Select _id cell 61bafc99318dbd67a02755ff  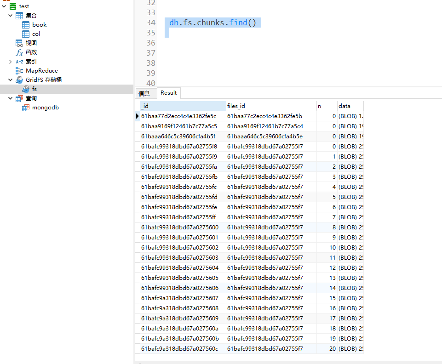tap(183, 217)
